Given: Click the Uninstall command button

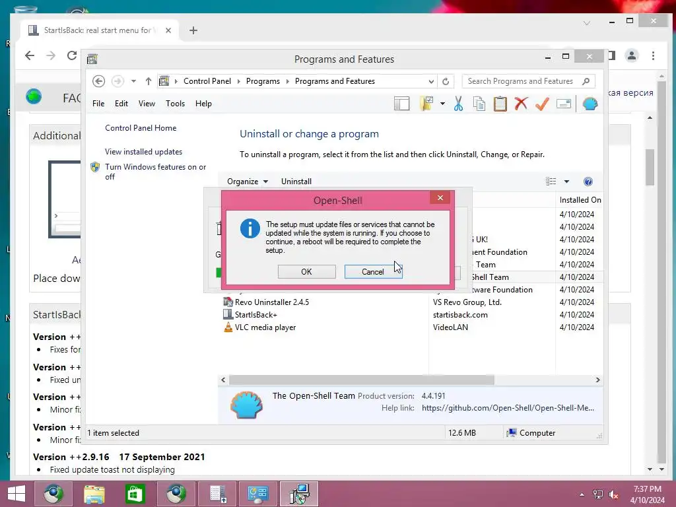Looking at the screenshot, I should coord(296,182).
